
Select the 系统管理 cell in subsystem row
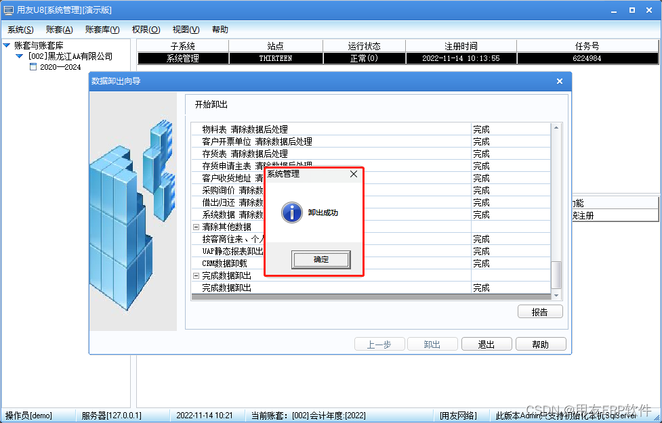click(x=183, y=58)
